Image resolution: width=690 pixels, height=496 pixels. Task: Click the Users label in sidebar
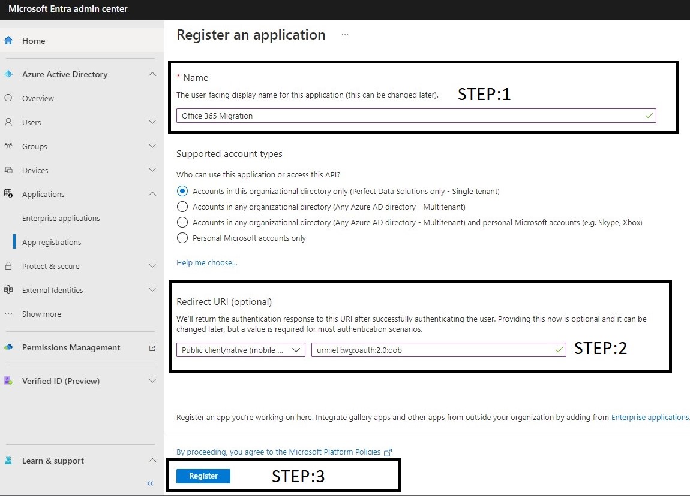pos(31,123)
